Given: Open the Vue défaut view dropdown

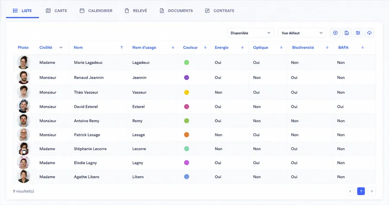Looking at the screenshot, I should pos(302,33).
